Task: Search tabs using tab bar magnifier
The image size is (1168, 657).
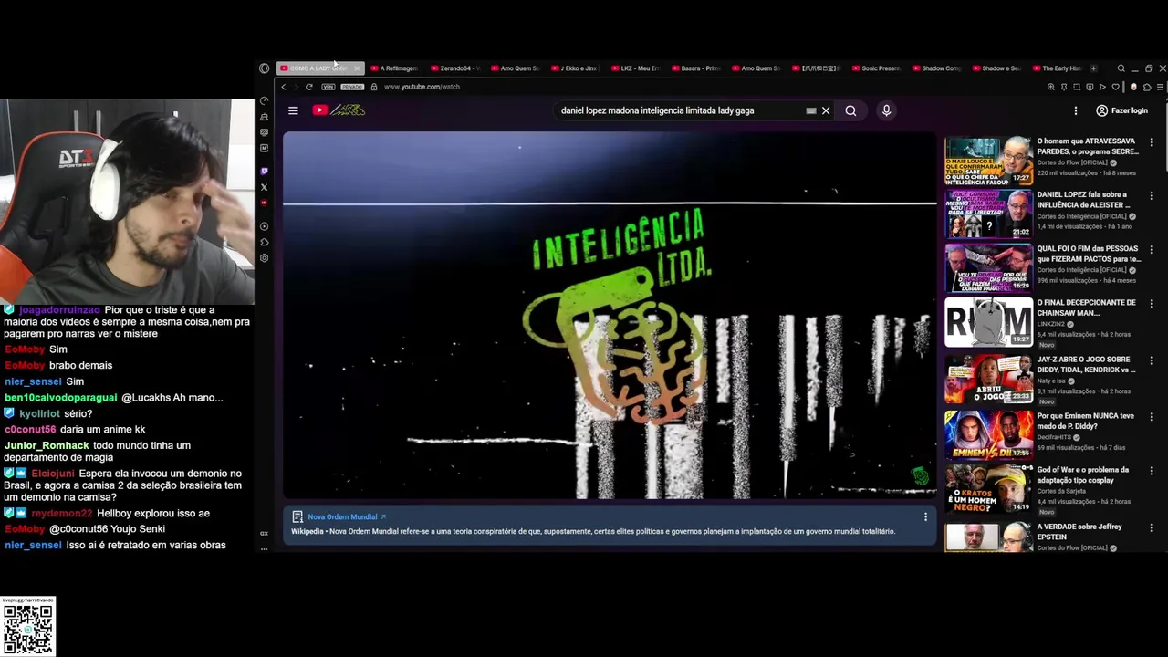Action: point(1121,68)
